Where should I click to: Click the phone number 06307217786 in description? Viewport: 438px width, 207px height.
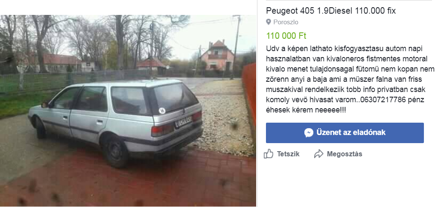[x=383, y=100]
